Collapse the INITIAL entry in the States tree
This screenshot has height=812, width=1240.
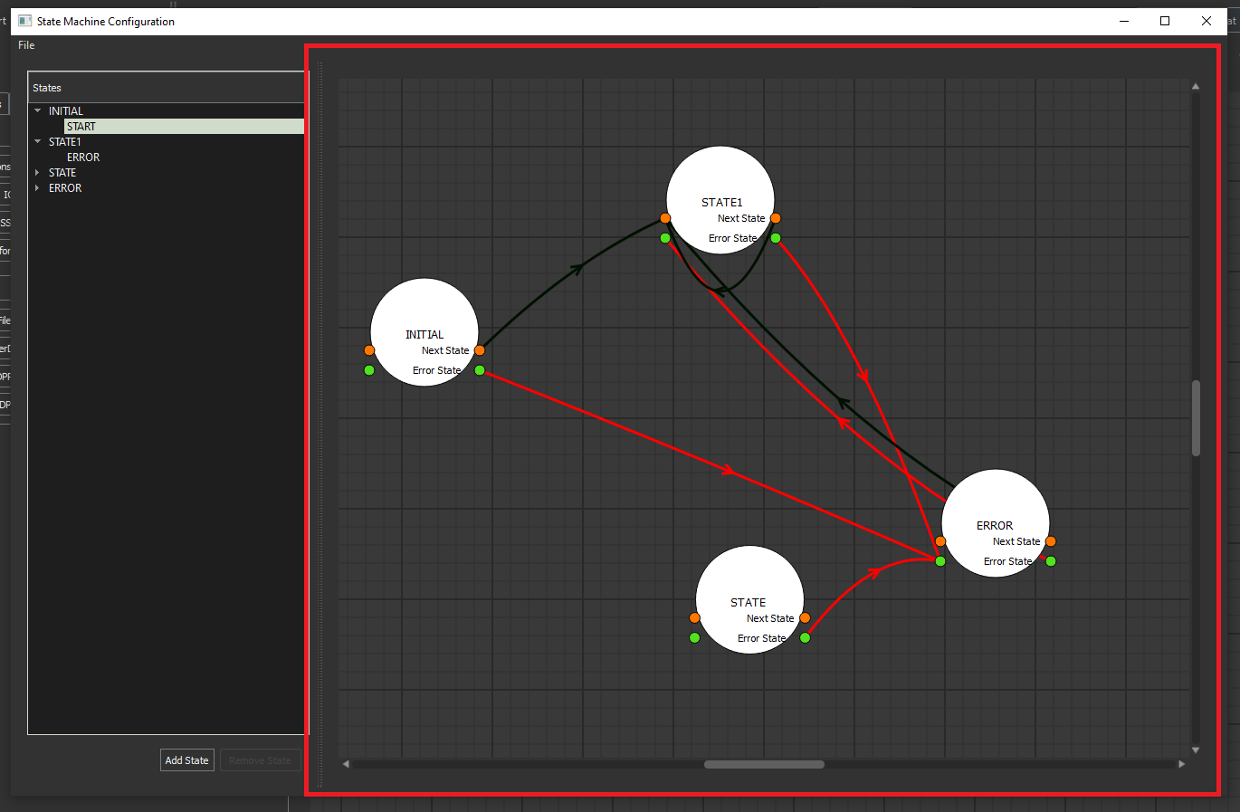pyautogui.click(x=37, y=110)
